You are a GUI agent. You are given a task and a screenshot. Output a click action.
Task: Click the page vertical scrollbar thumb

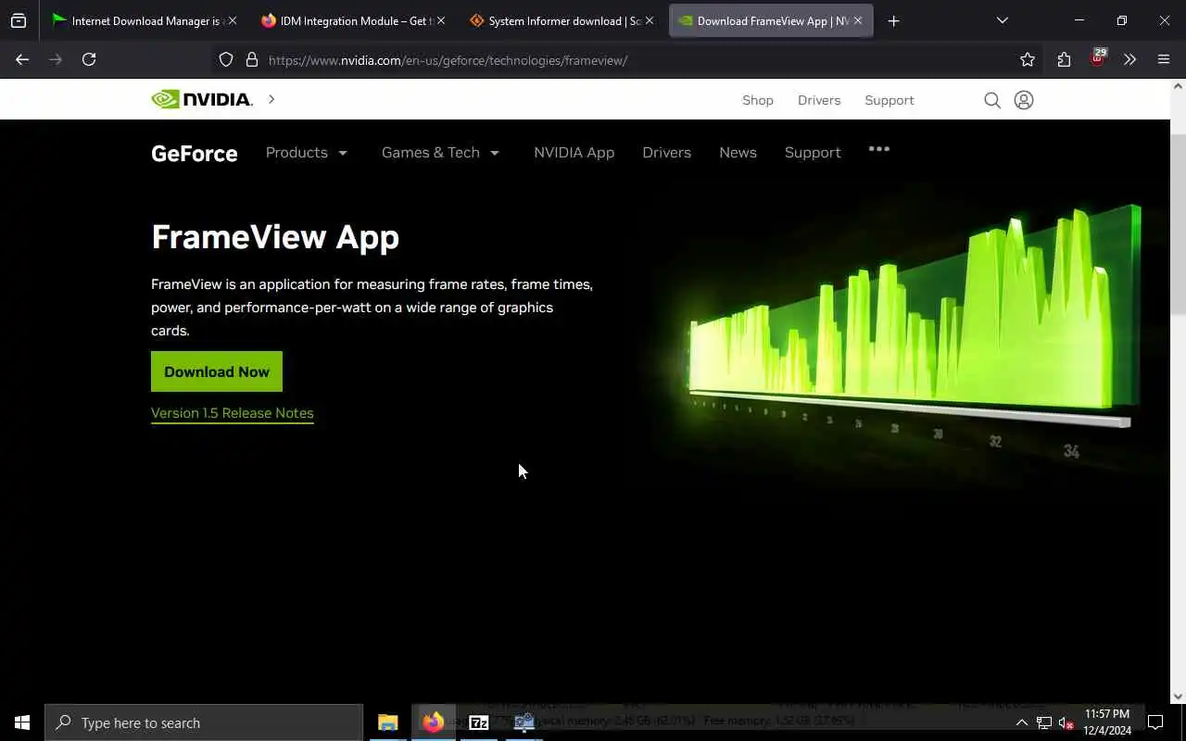[x=1178, y=224]
